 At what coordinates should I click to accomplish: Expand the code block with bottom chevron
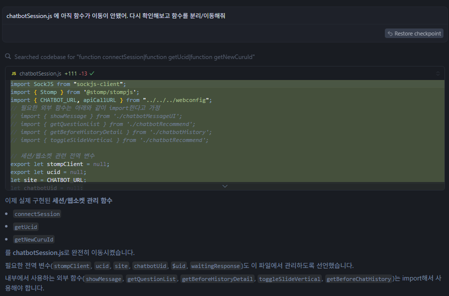(x=224, y=186)
